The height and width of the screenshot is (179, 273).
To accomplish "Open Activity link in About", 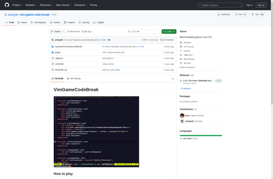I will 185,51.
